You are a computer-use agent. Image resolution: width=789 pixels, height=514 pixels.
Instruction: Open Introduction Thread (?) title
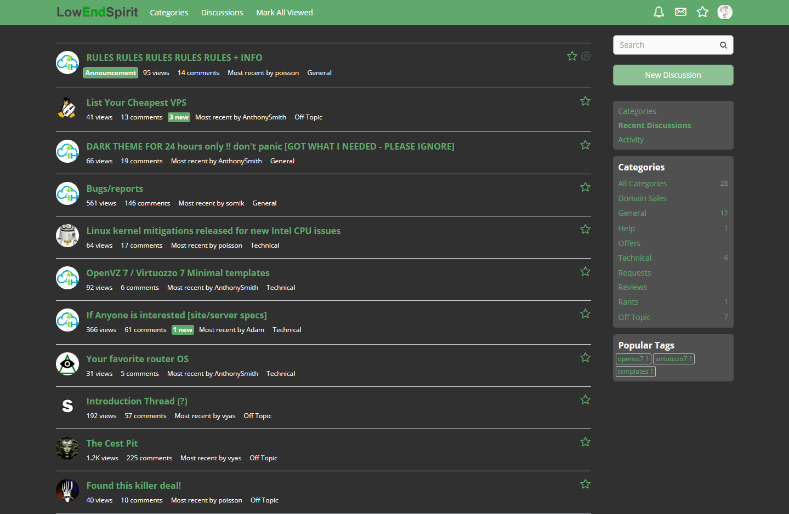pos(137,401)
